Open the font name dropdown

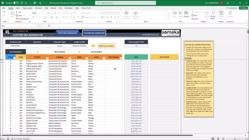click(47, 13)
